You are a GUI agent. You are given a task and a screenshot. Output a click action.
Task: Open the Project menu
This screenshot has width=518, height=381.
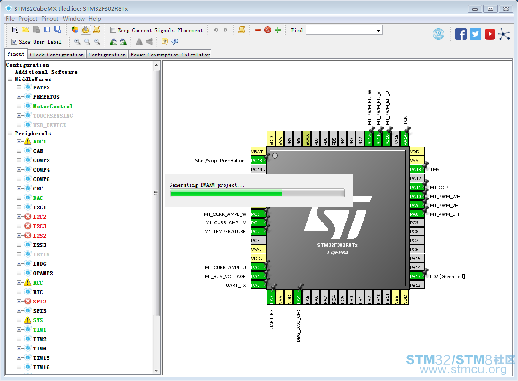pyautogui.click(x=28, y=19)
